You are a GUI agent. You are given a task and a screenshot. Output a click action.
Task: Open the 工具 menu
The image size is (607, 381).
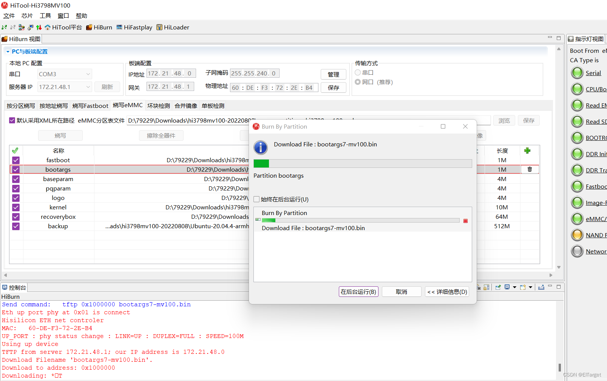pyautogui.click(x=45, y=15)
